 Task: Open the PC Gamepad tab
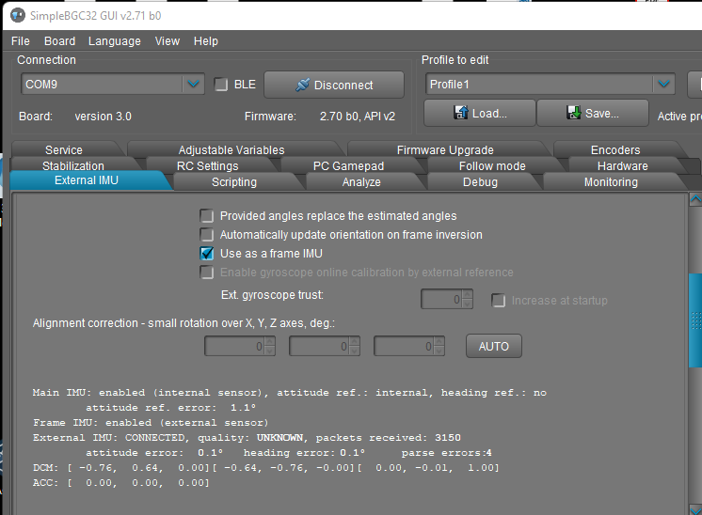(349, 165)
